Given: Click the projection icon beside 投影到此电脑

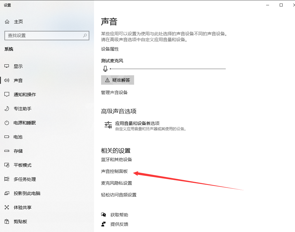Looking at the screenshot, I should 7,193.
